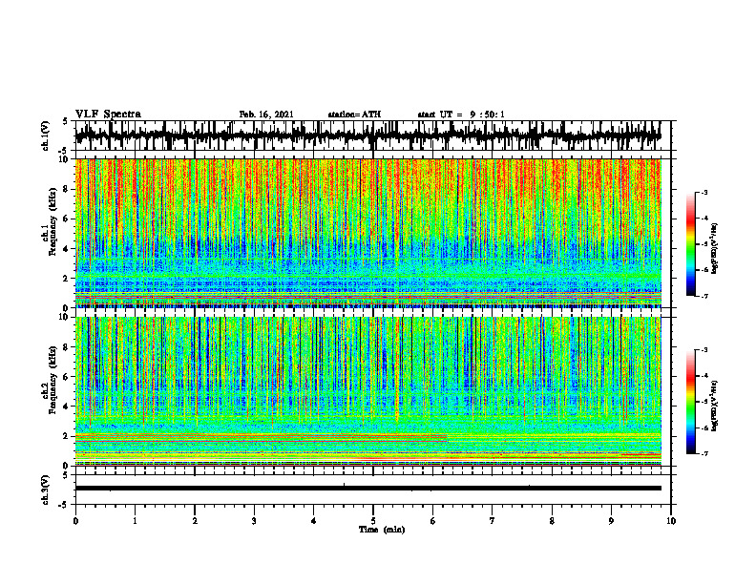Click the ch.1 spectrogram panel

click(x=367, y=233)
